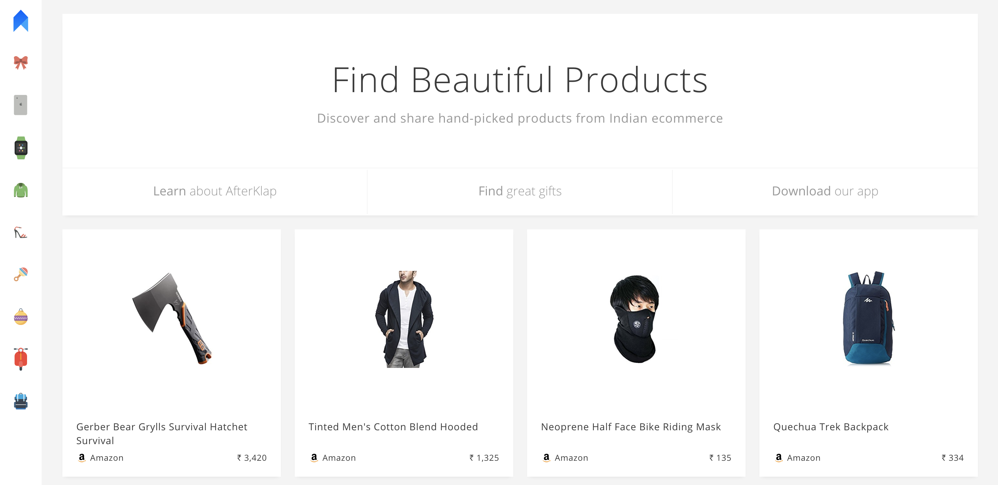This screenshot has height=485, width=998.
Task: Click the baby rattle category icon
Action: (x=20, y=274)
